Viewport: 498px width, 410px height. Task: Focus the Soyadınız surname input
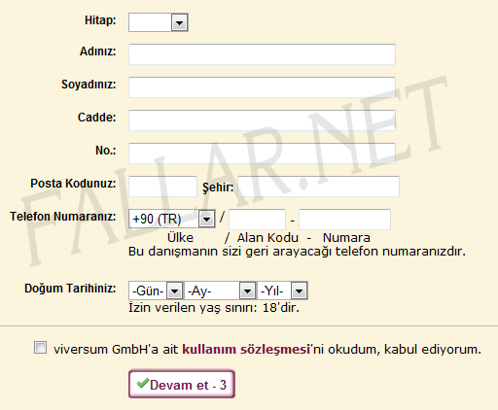tap(262, 87)
